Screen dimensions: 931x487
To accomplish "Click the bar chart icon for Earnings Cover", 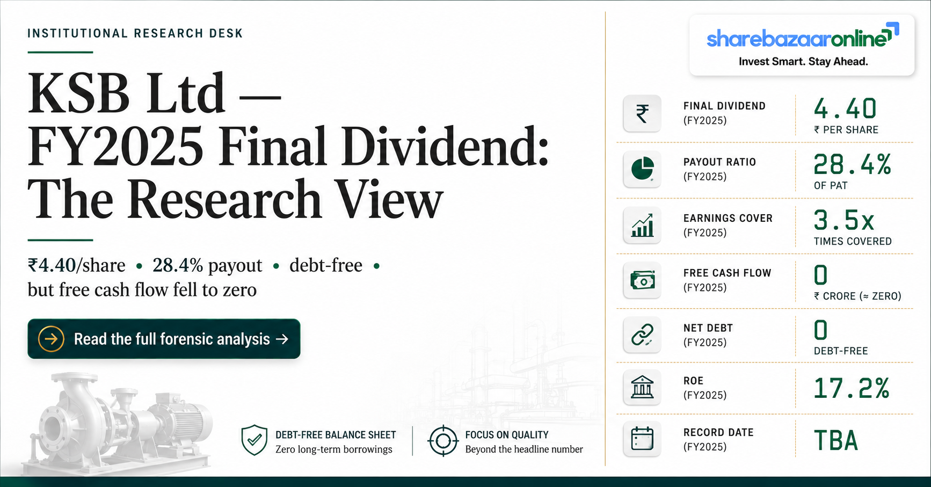I will [642, 225].
